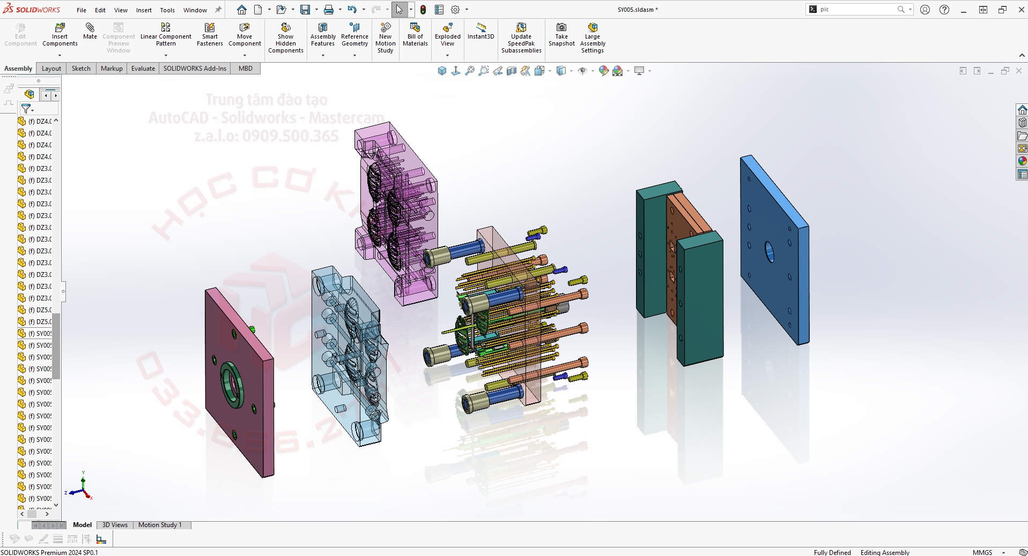Switch to SOLIDWORKS Add-Ins tab
Image resolution: width=1028 pixels, height=556 pixels.
pos(195,69)
